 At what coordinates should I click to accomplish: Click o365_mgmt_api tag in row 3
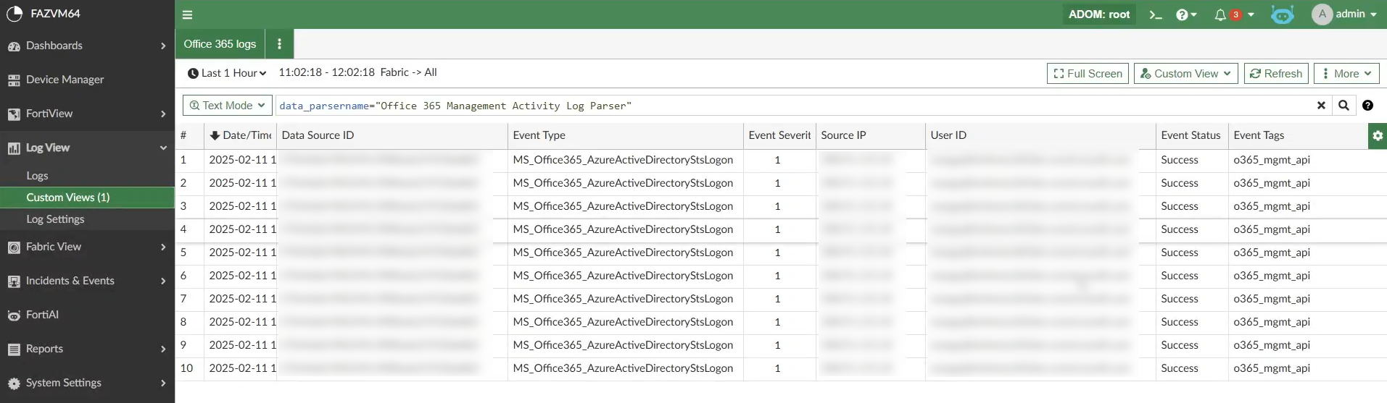(1272, 206)
